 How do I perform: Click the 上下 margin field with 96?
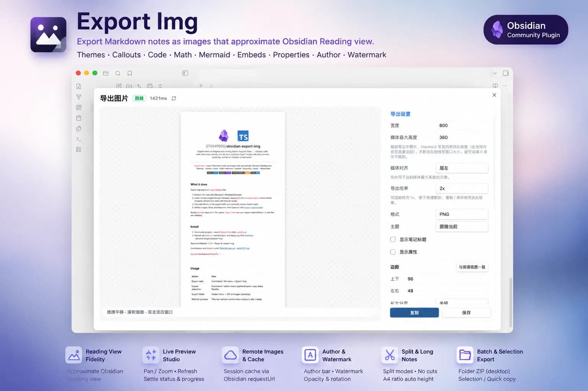coord(446,279)
